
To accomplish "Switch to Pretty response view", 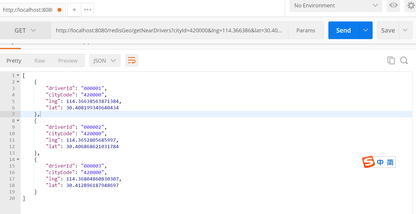I will point(14,61).
